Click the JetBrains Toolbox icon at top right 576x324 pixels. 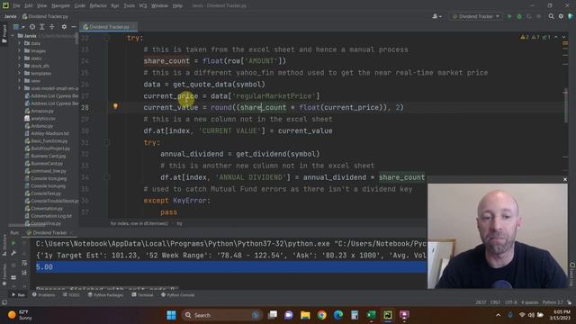[x=571, y=16]
